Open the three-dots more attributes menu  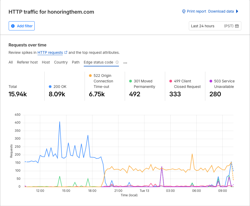pos(125,63)
